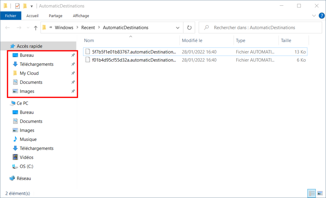
Task: Go up one folder level
Action: click(36, 28)
